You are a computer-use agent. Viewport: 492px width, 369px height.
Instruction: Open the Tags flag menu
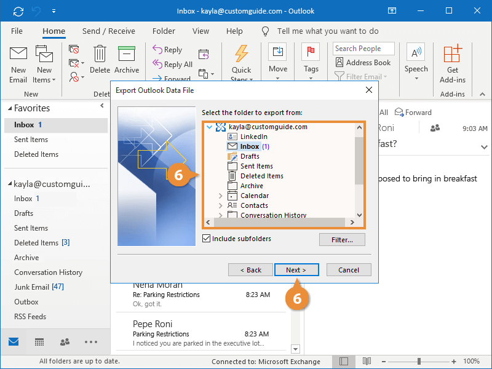pos(311,61)
